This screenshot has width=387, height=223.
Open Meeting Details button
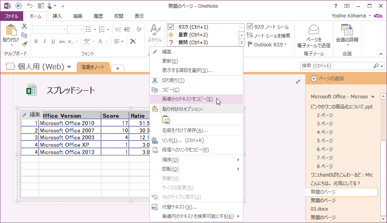347,35
